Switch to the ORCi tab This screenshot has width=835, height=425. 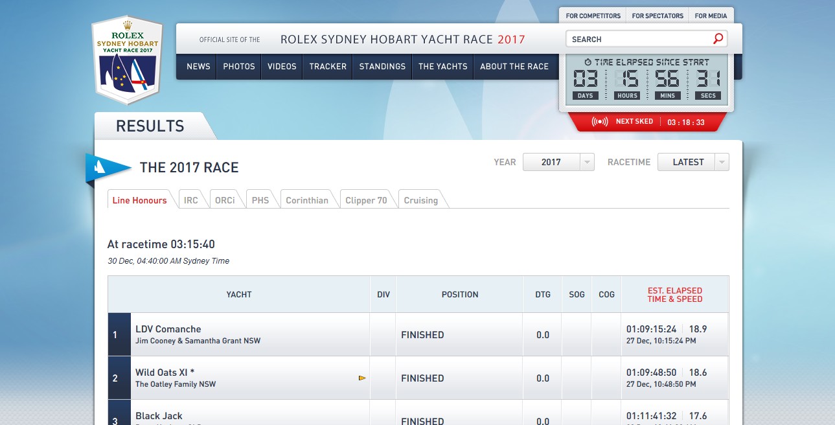coord(225,200)
